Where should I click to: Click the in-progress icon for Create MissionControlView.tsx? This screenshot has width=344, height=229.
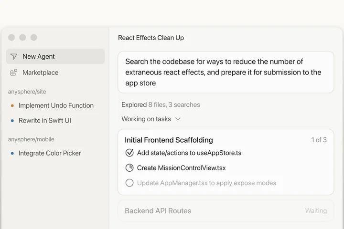pos(129,168)
